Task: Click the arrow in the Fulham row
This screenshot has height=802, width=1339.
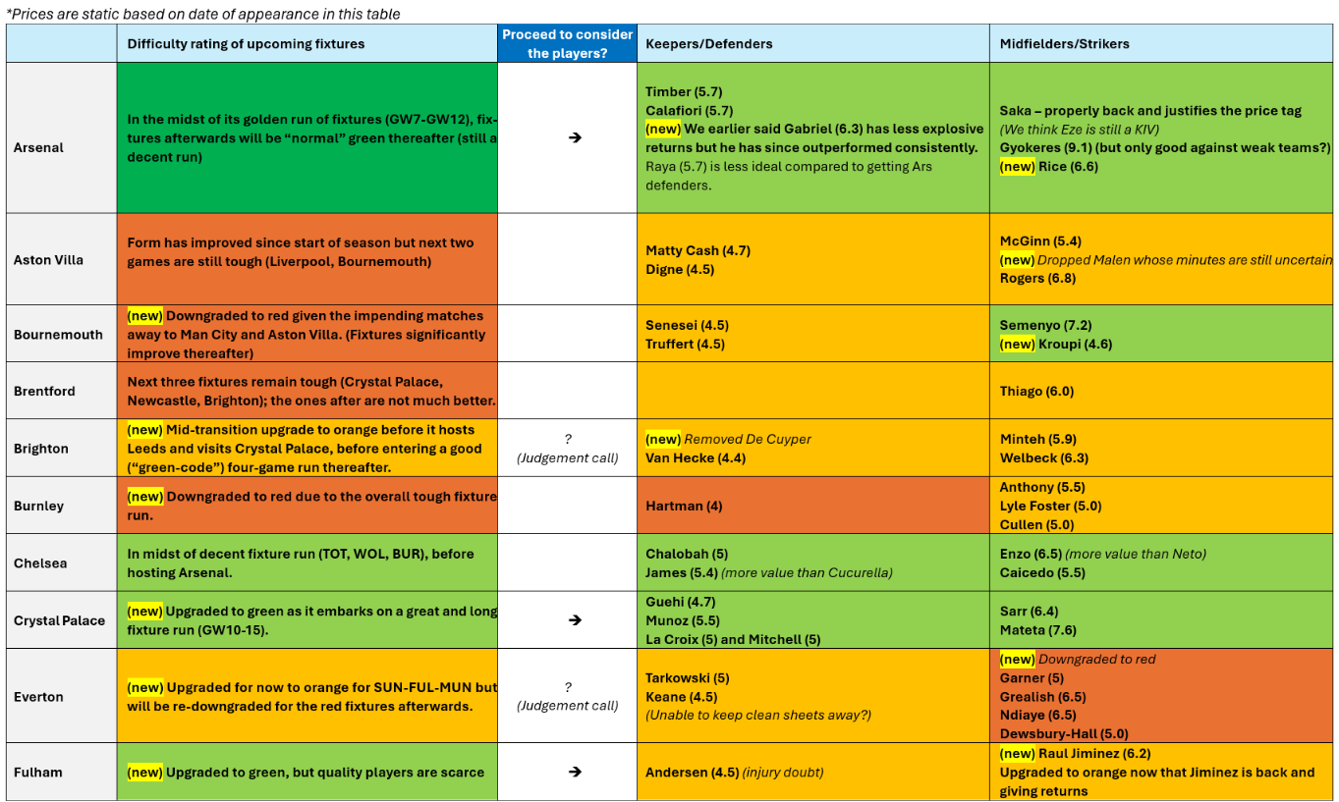Action: (575, 773)
